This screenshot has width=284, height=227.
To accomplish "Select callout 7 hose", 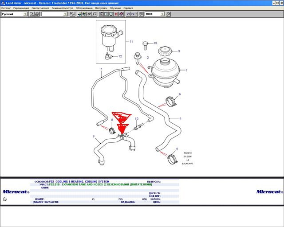I will [x=101, y=69].
